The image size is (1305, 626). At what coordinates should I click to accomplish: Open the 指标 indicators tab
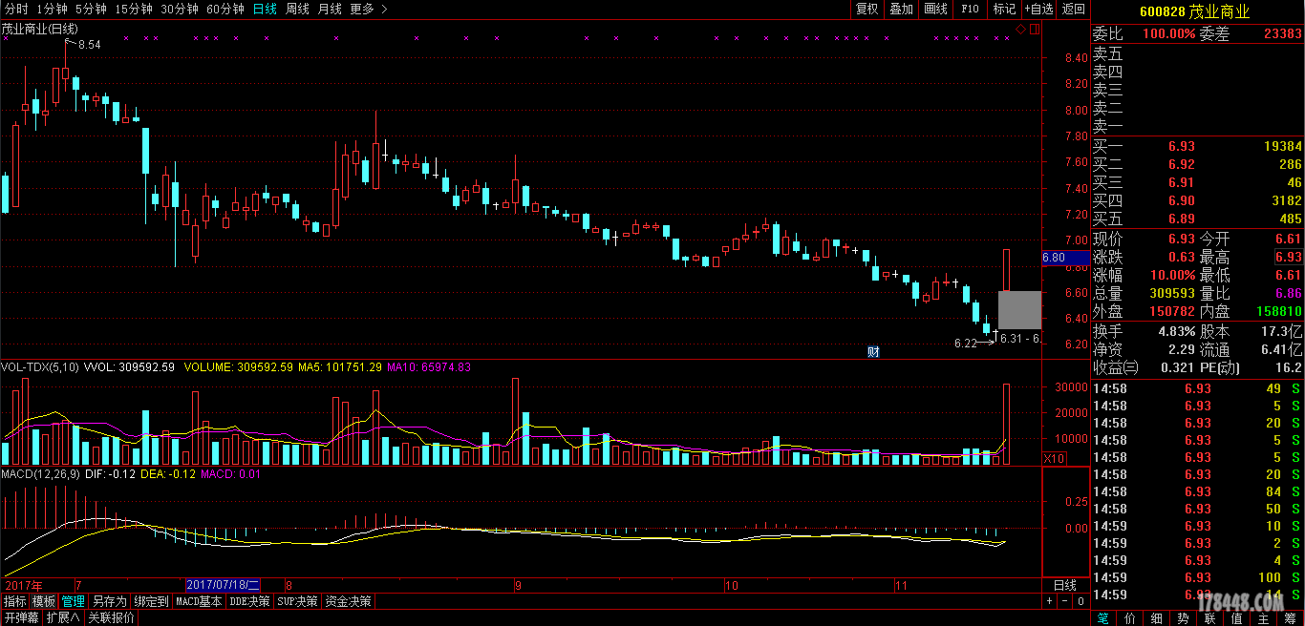pyautogui.click(x=15, y=601)
